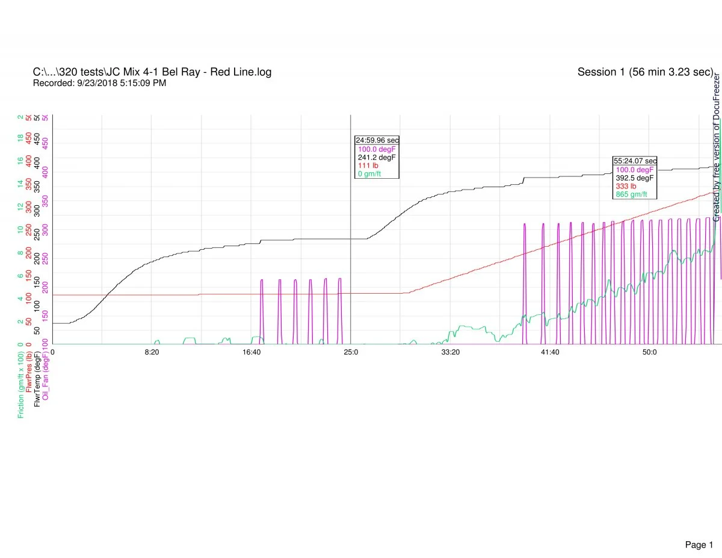Select the 111 lb cursor readout
Viewport: 722px width, 558px height.
[x=368, y=166]
